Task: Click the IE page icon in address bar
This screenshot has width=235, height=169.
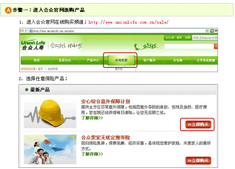Action: (x=31, y=31)
